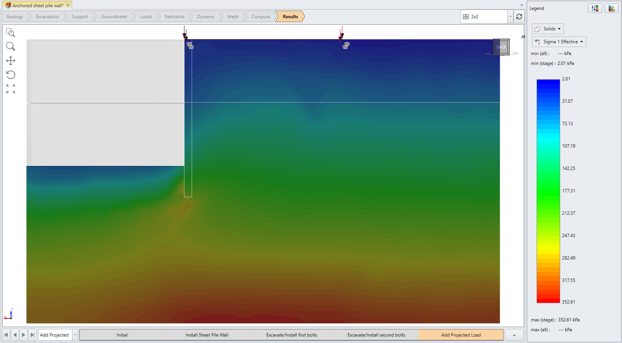The height and width of the screenshot is (343, 622).
Task: Select the Initial stage
Action: 122,335
